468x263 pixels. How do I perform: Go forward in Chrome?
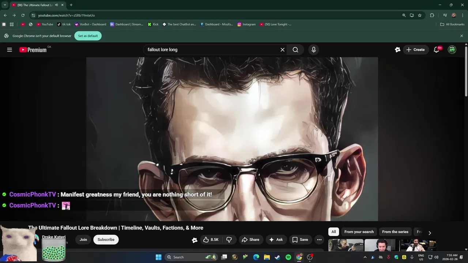click(14, 15)
